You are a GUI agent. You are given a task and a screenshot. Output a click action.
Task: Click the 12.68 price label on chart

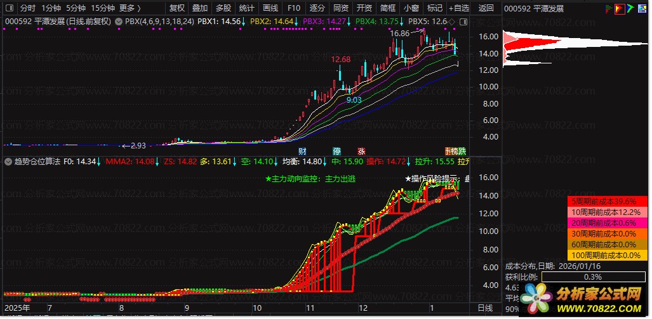pyautogui.click(x=340, y=59)
